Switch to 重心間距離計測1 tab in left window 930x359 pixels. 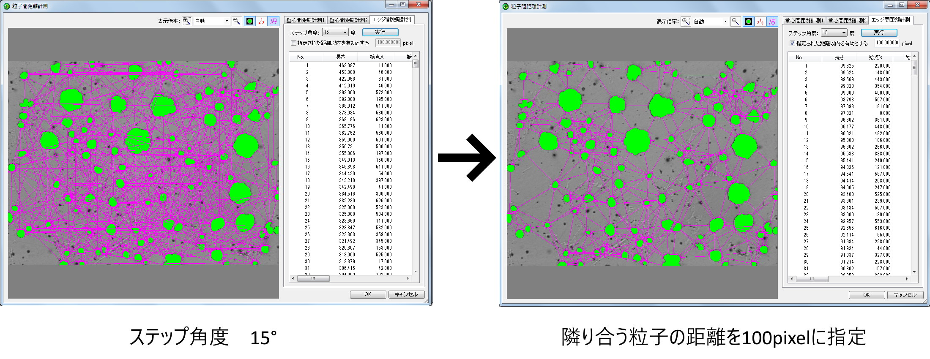[305, 20]
